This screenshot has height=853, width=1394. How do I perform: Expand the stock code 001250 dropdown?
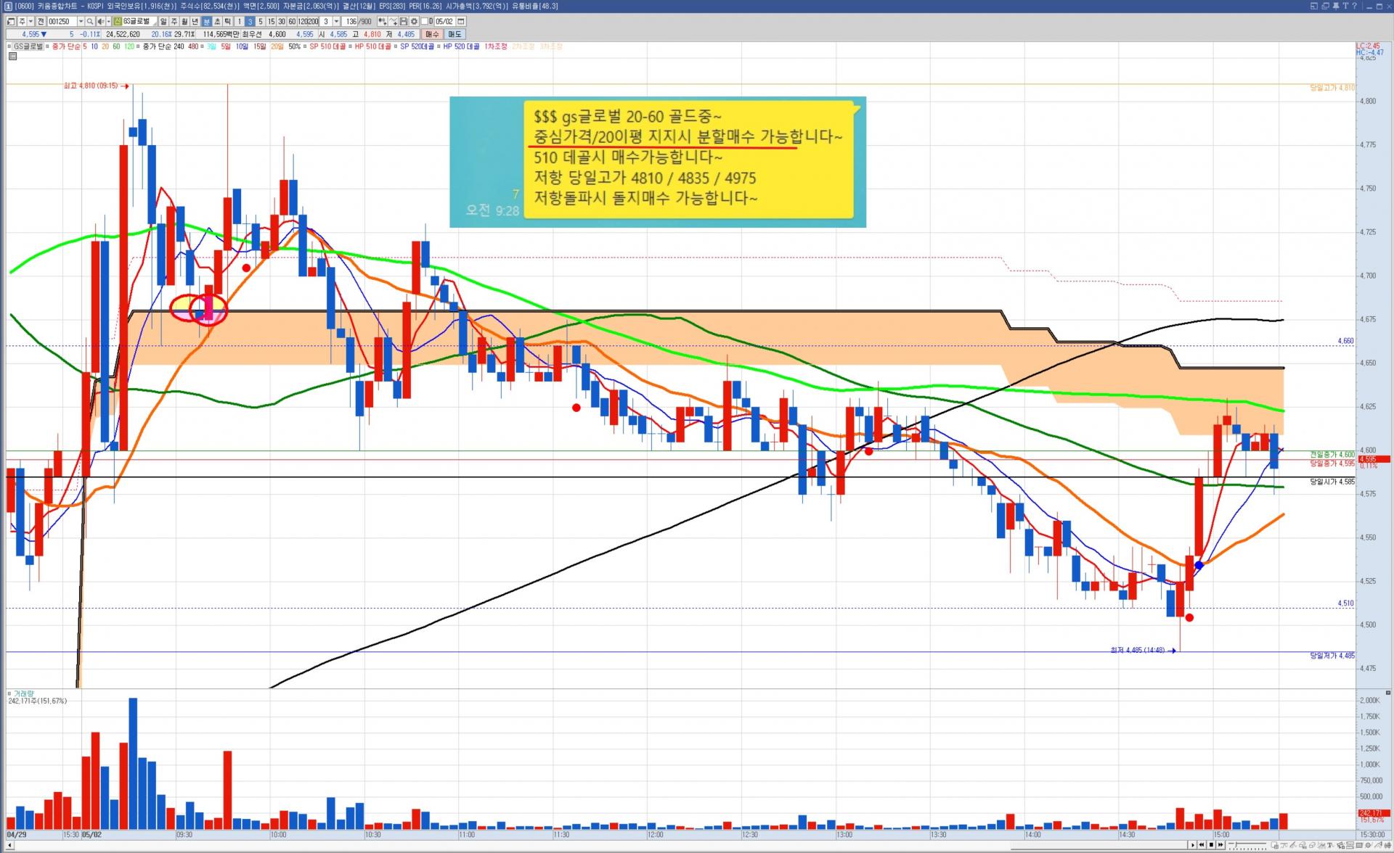[x=81, y=22]
